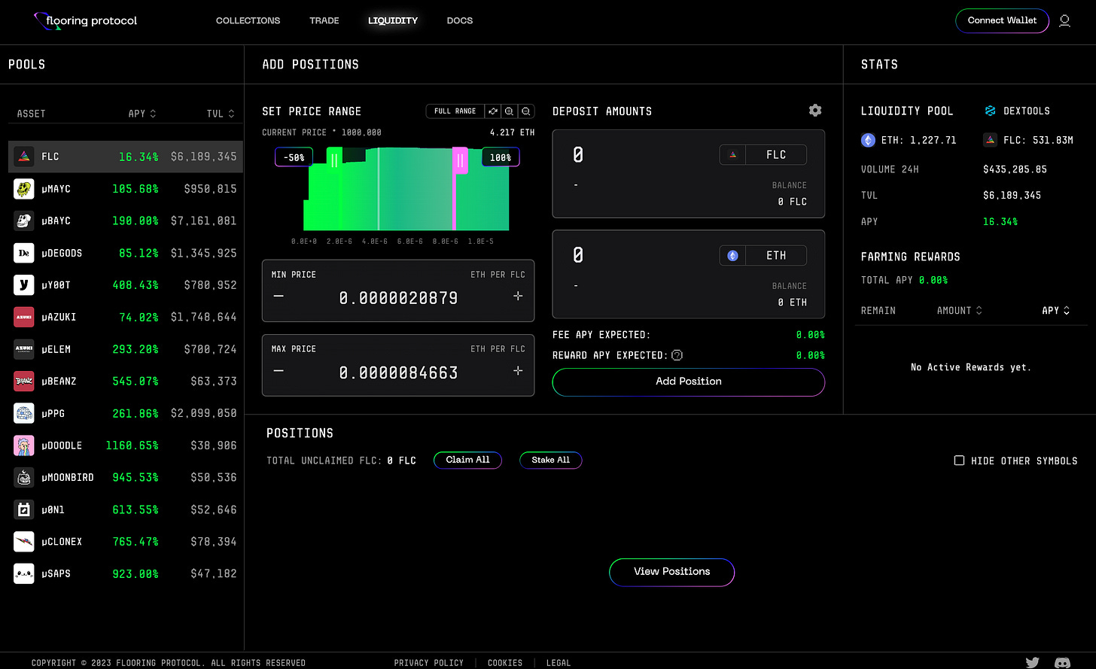
Task: Open the Docs nav link
Action: tap(460, 20)
